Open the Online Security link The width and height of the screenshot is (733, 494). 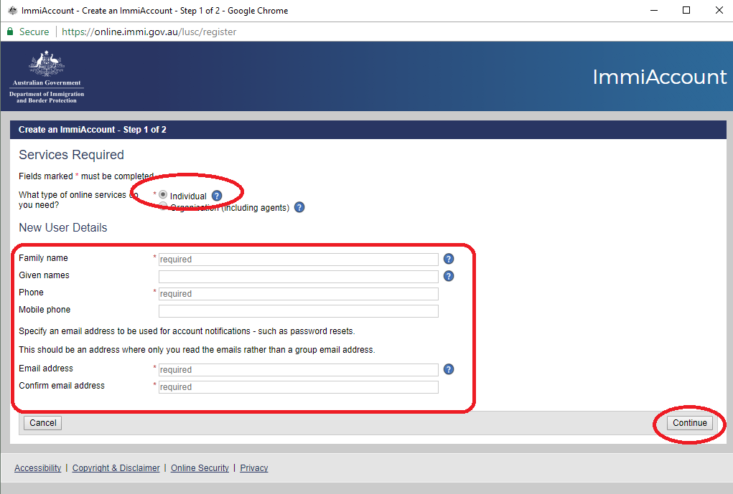click(200, 468)
